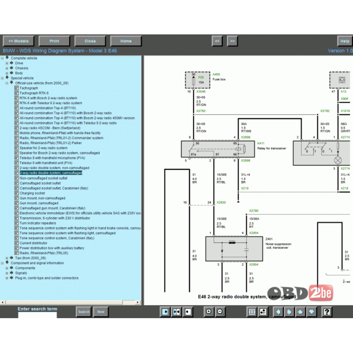Click the Print button
This screenshot has width=353, height=353.
(54, 41)
